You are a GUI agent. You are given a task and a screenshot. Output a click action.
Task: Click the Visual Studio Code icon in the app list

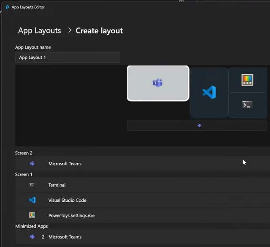(x=32, y=200)
